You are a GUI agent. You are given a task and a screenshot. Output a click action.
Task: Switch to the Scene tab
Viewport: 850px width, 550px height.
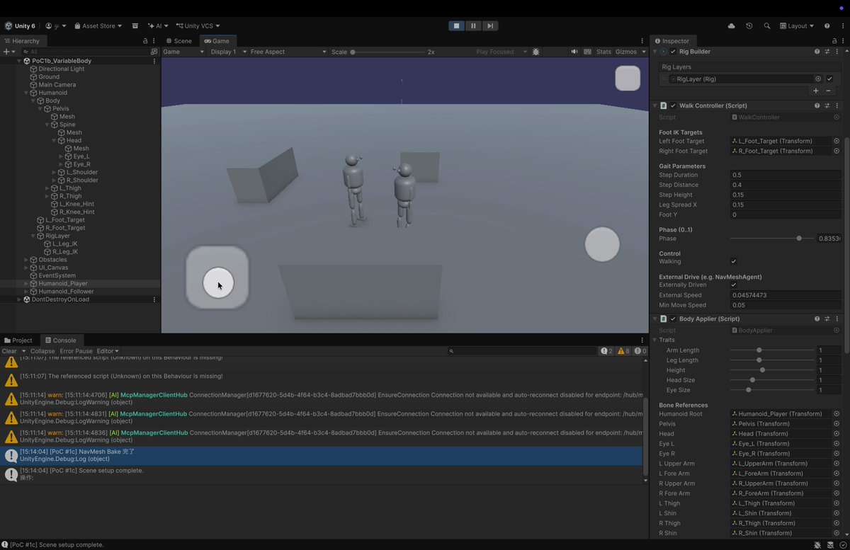(x=178, y=41)
